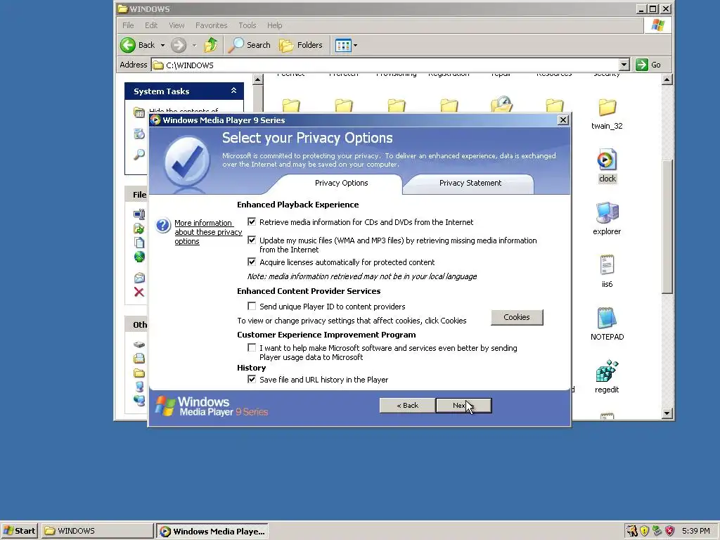This screenshot has width=720, height=540.
Task: Click the Windows flag logo in Explorer menu bar
Action: click(x=657, y=25)
